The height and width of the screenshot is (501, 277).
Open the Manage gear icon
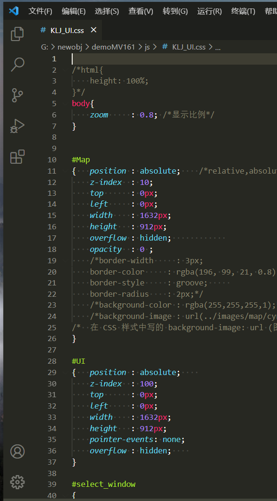tap(17, 482)
